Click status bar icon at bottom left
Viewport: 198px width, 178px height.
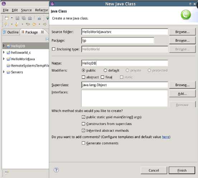[x=6, y=173]
